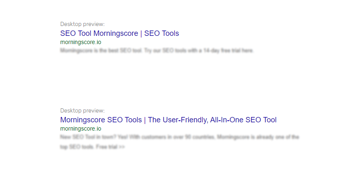Click the pipe separator in the first title

point(141,33)
